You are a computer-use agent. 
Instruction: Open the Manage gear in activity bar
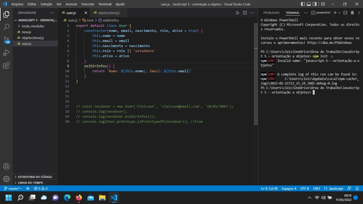(x=6, y=179)
